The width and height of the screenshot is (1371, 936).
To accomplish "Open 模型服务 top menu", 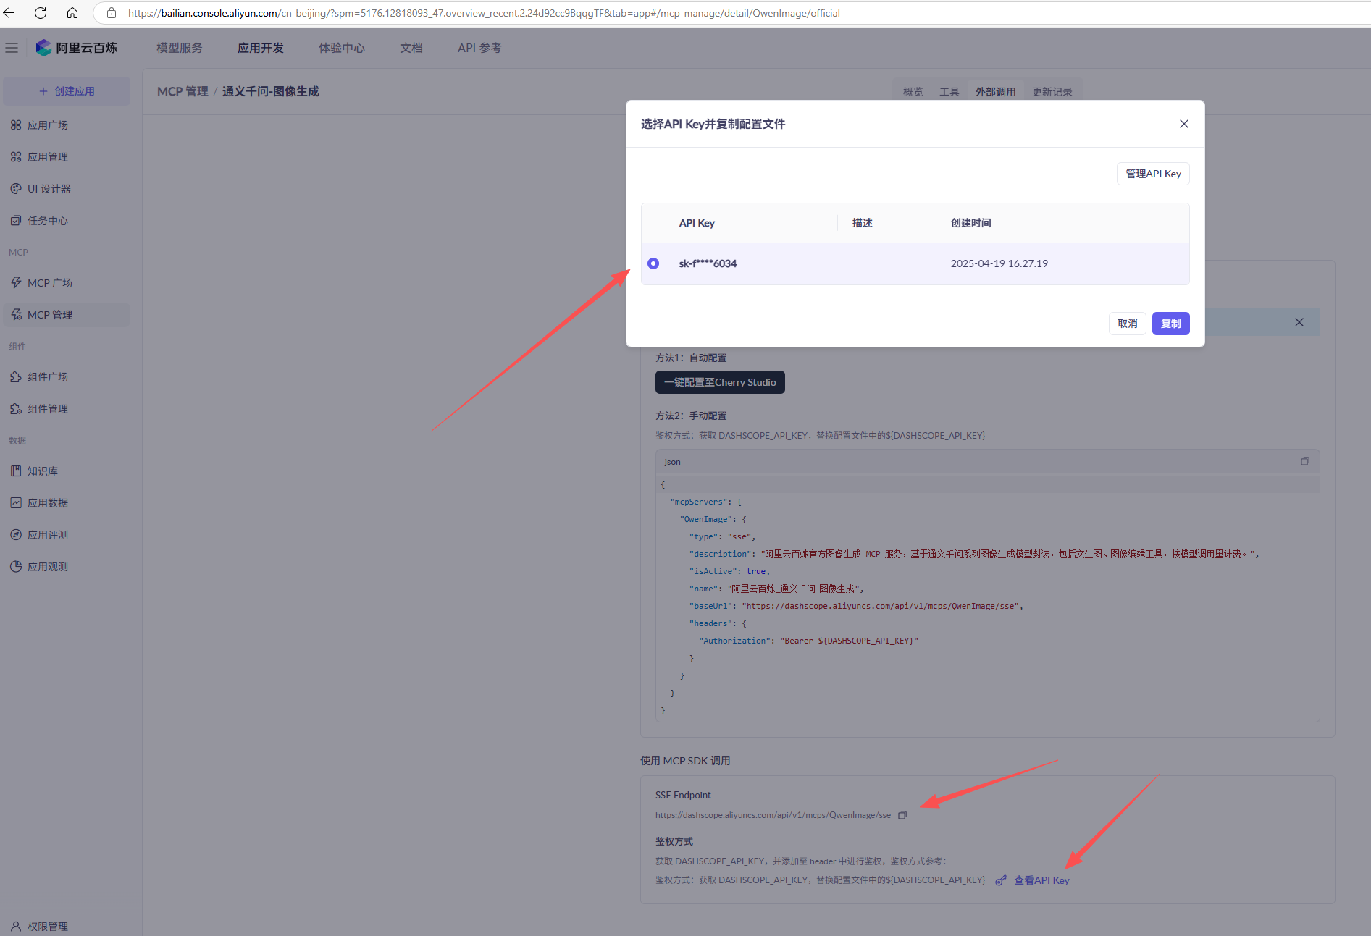I will tap(180, 48).
